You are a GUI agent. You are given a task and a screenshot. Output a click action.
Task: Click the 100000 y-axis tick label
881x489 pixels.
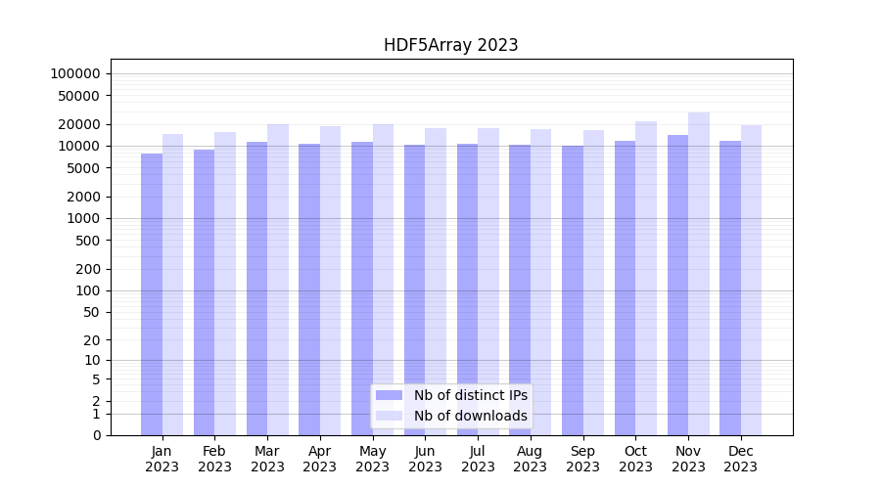[x=75, y=74]
